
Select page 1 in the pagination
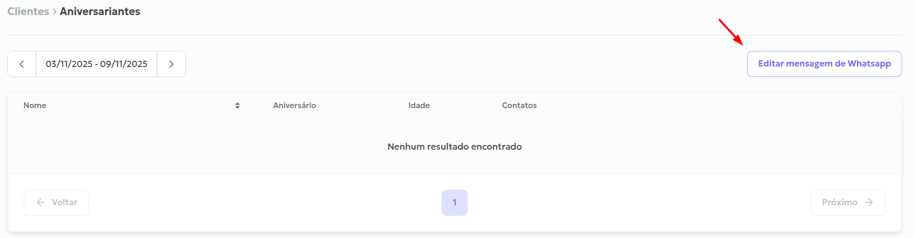454,202
